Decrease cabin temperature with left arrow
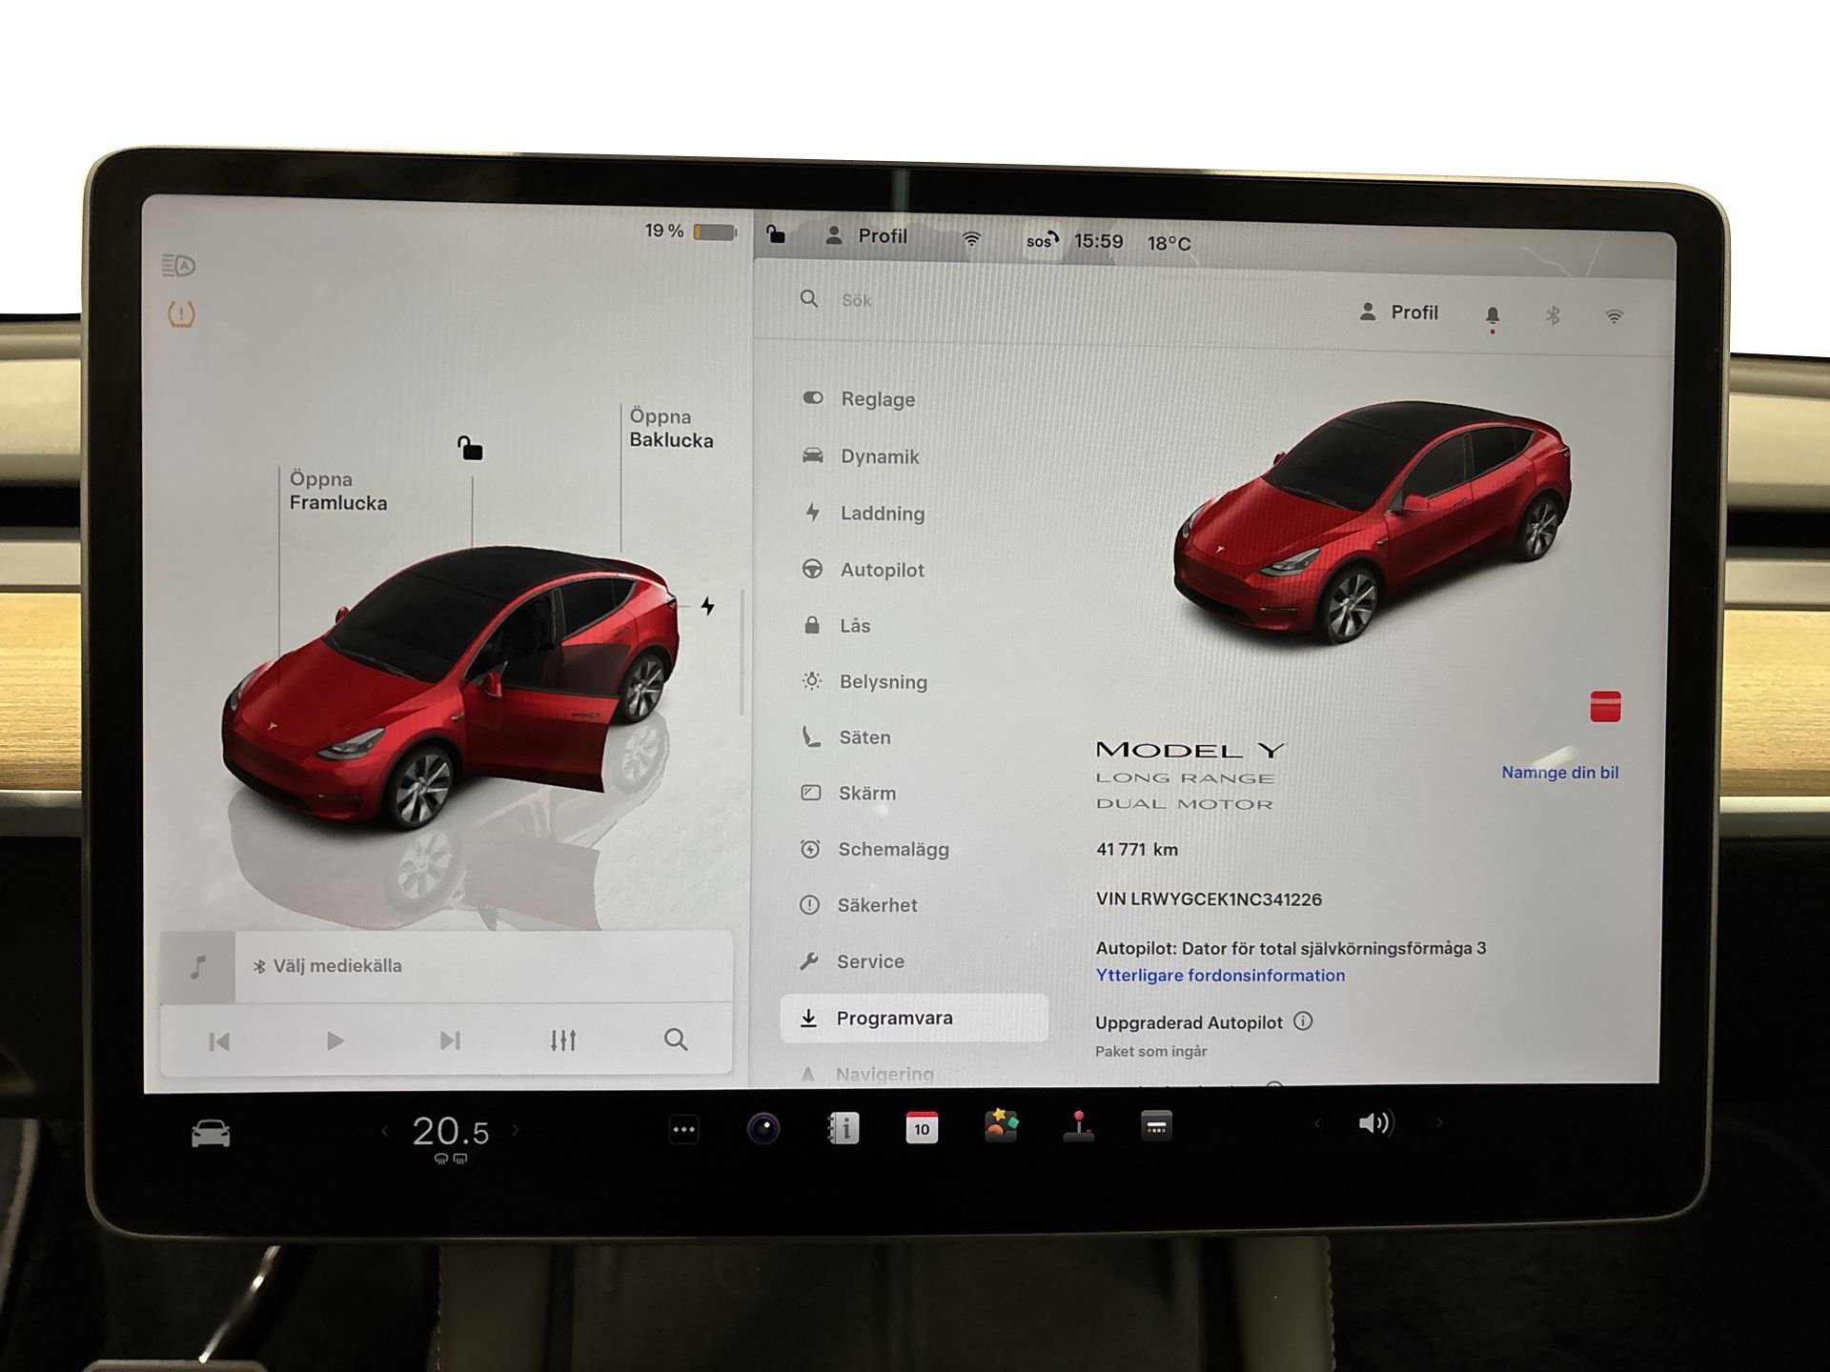1830x1372 pixels. point(385,1131)
